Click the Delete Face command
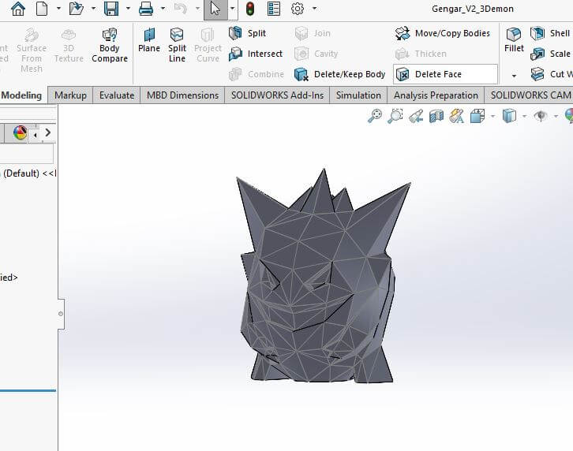Image resolution: width=573 pixels, height=451 pixels. point(445,74)
